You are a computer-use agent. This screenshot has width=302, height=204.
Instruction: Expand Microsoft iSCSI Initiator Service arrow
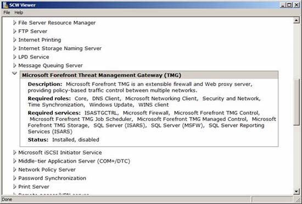tap(15, 152)
